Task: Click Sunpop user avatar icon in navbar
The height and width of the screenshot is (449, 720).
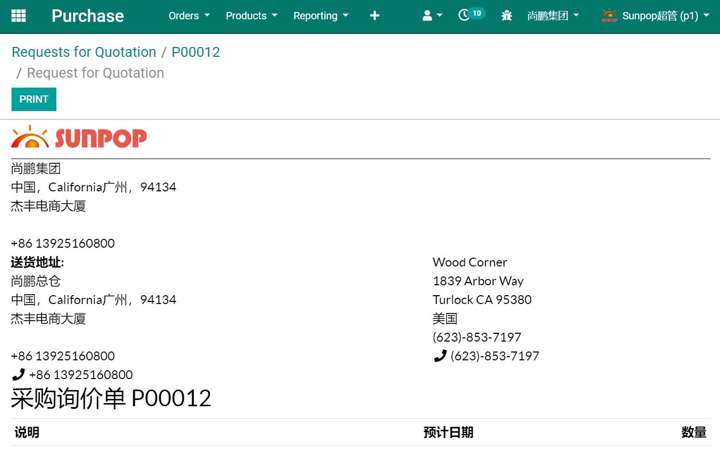Action: (609, 16)
